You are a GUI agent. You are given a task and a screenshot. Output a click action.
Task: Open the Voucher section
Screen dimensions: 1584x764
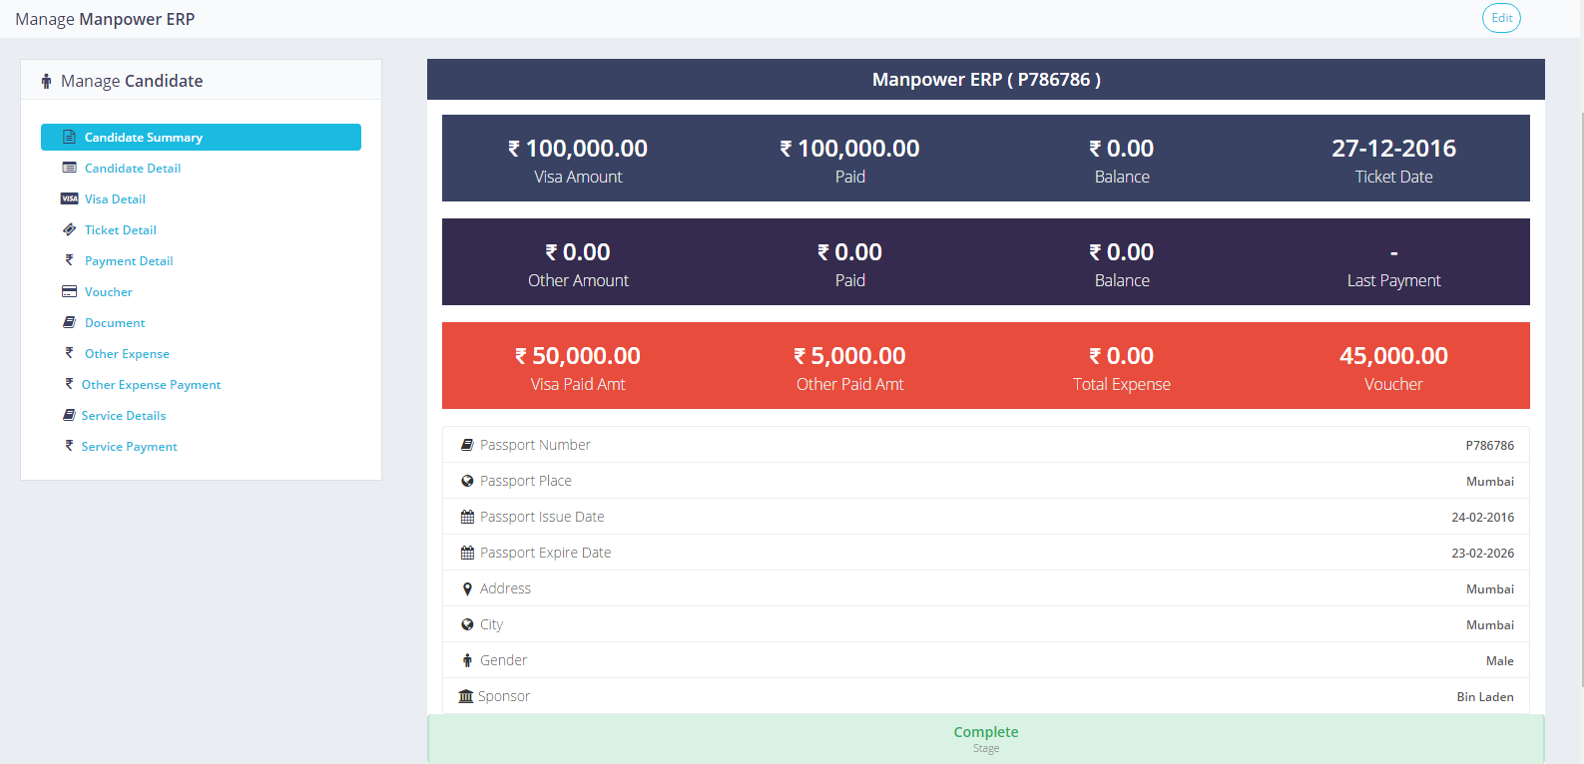pyautogui.click(x=109, y=292)
